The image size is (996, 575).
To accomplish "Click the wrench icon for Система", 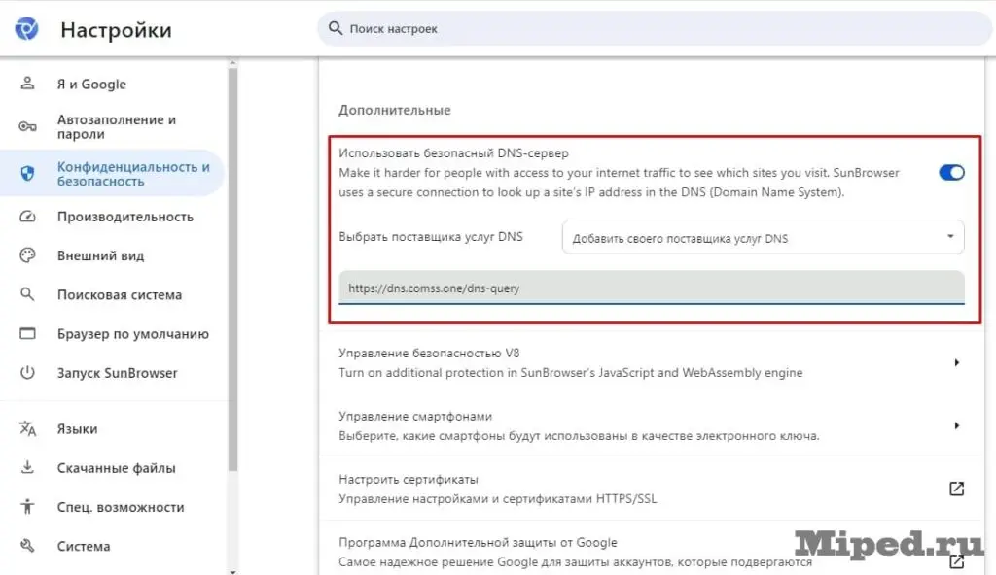I will click(27, 545).
